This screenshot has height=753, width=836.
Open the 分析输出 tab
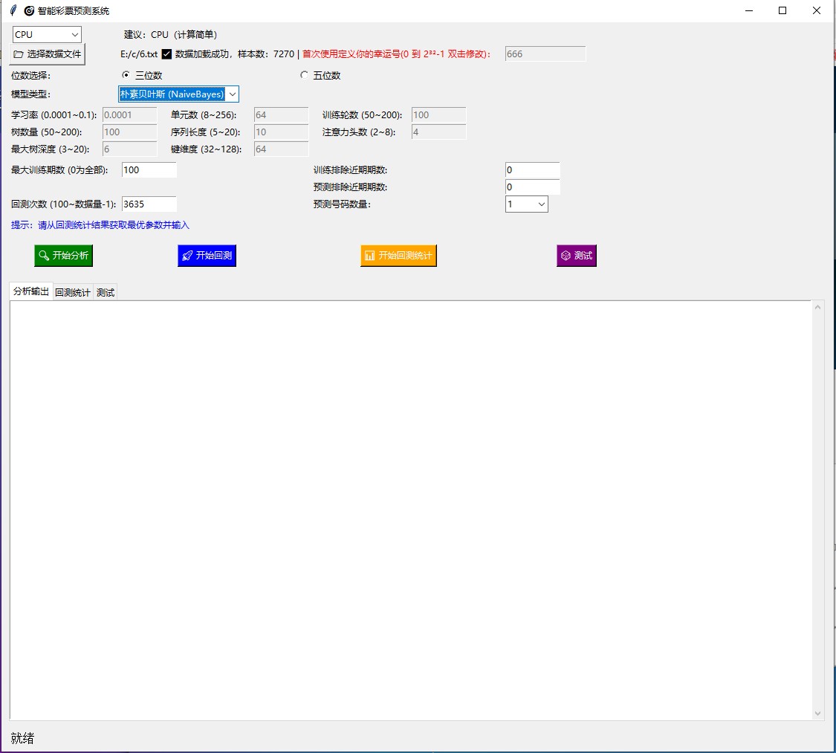[x=31, y=292]
